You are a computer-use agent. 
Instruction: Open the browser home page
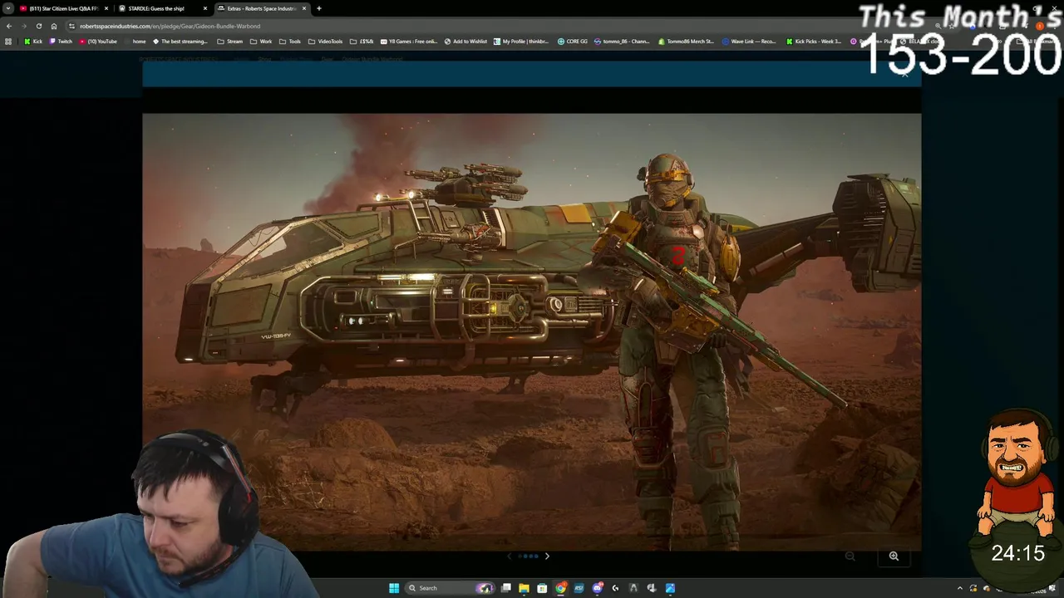click(54, 26)
